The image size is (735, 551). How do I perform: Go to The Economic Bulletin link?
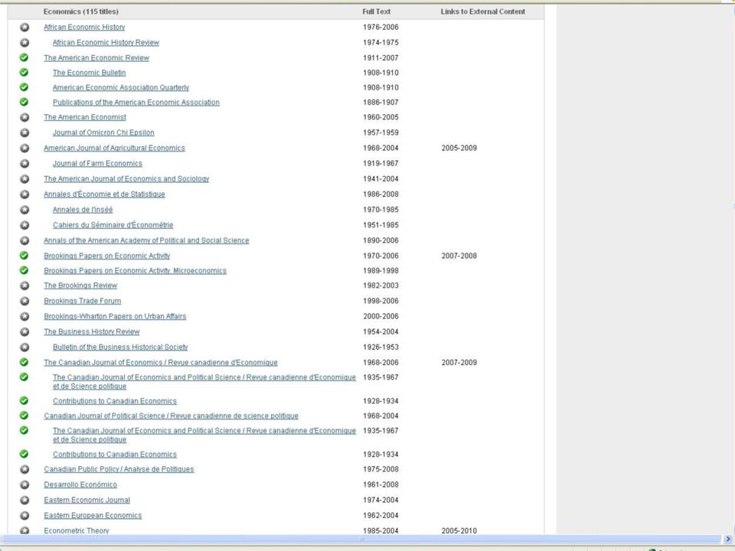point(89,73)
